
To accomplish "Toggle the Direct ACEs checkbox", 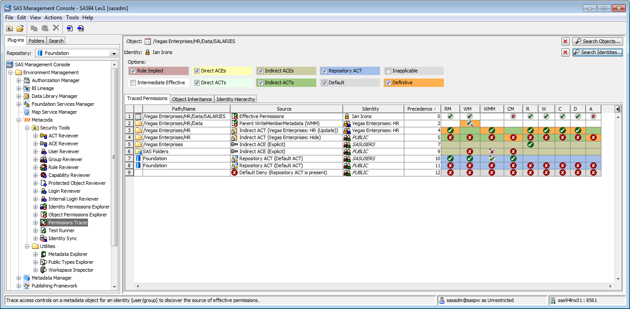I will tap(197, 71).
